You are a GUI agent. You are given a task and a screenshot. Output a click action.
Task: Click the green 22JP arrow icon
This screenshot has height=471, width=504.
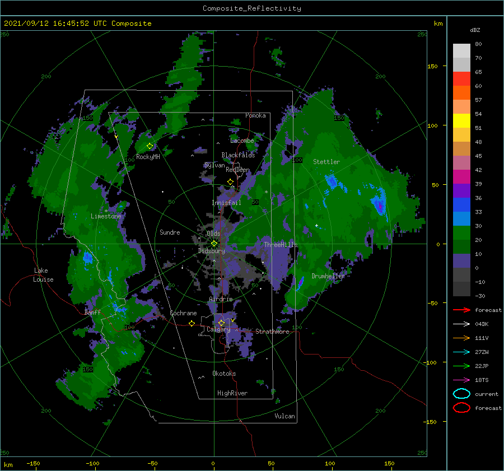pos(461,366)
